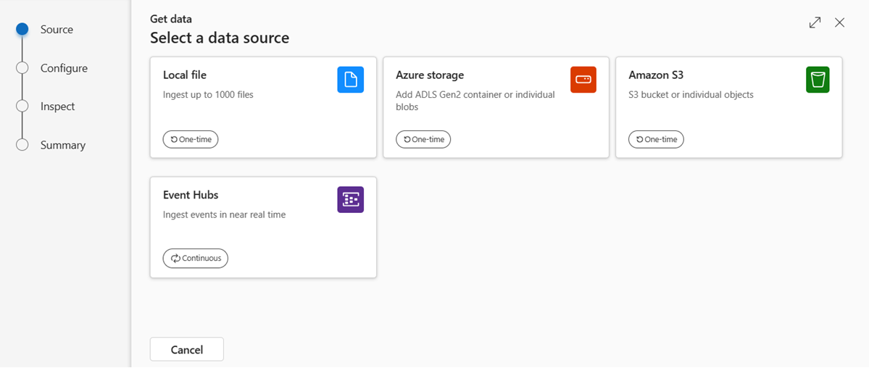Click the blue Local file document icon

coord(350,80)
